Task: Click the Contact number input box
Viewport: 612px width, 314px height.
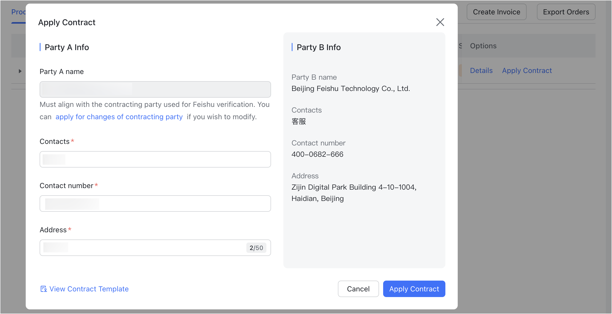Action: tap(155, 204)
